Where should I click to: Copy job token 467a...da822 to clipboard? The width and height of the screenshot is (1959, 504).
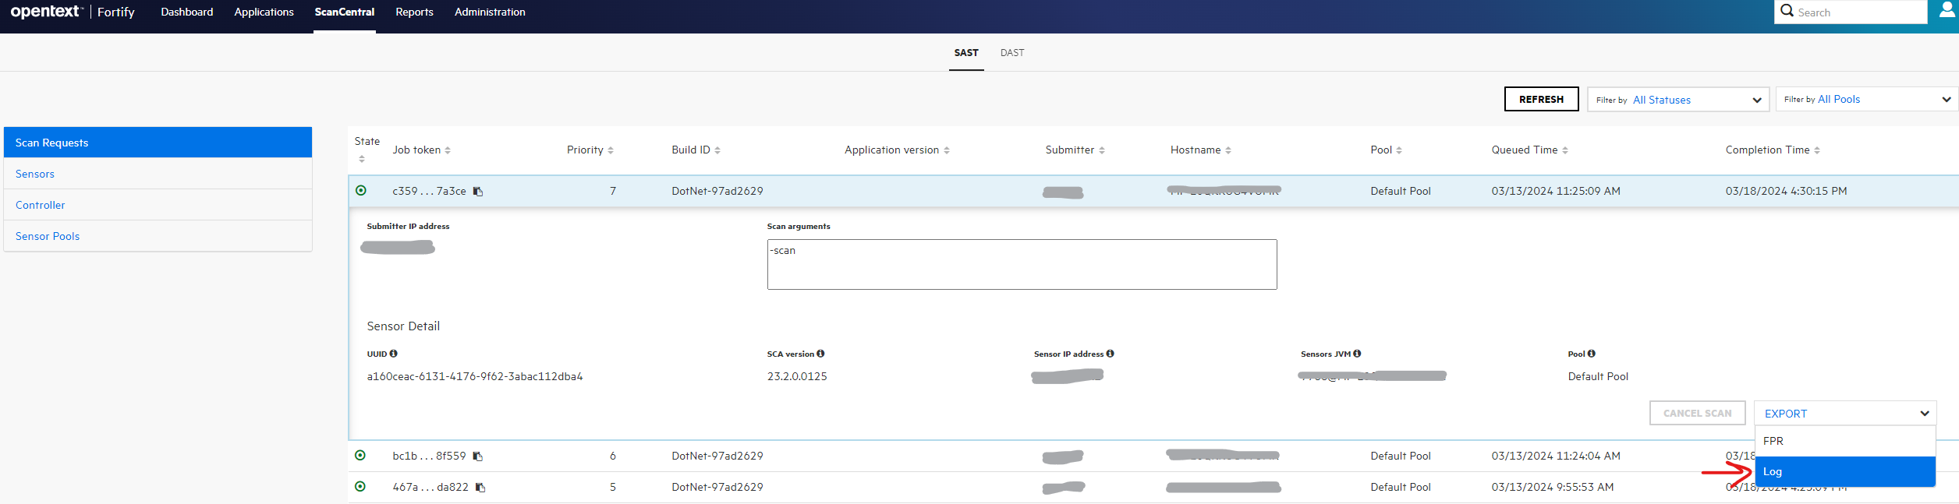pos(480,488)
